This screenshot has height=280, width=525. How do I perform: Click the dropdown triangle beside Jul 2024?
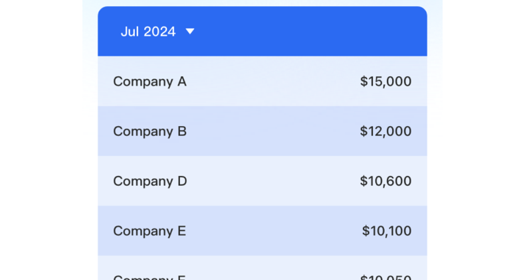coord(190,31)
